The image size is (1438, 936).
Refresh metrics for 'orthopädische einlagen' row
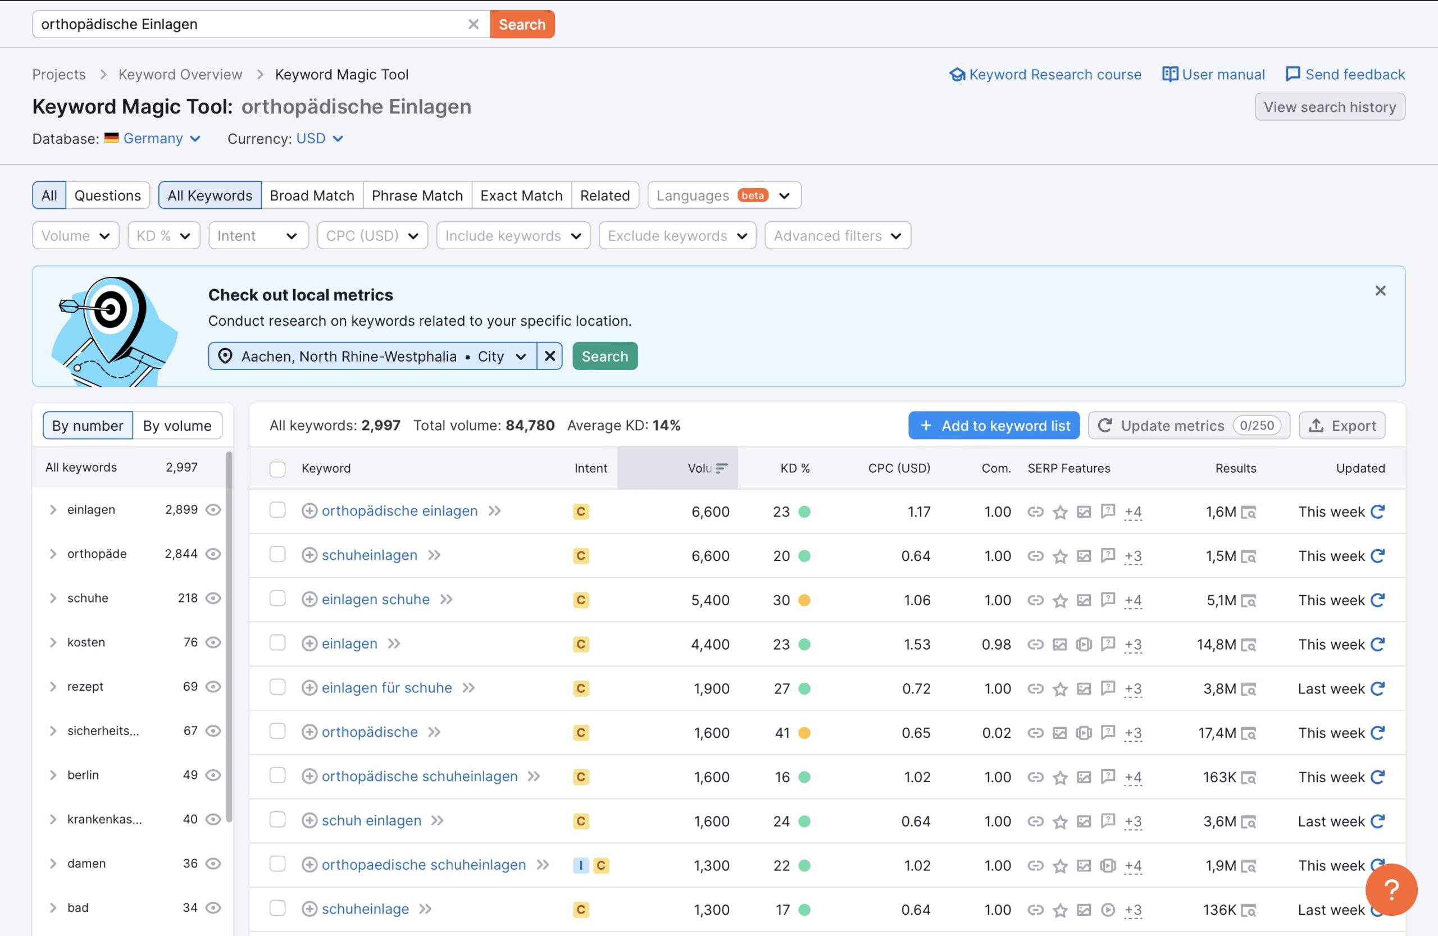[1378, 512]
